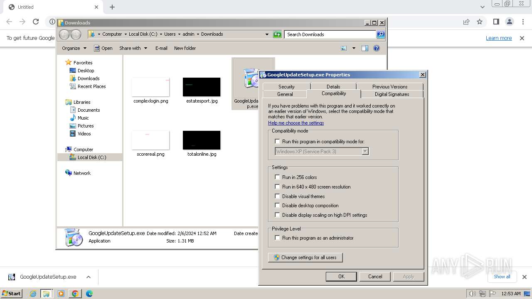
Task: Switch to the Details tab
Action: click(333, 86)
